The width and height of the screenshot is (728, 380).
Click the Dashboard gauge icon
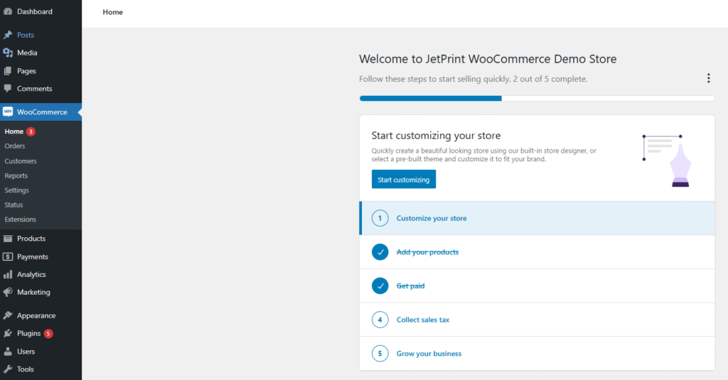(8, 11)
